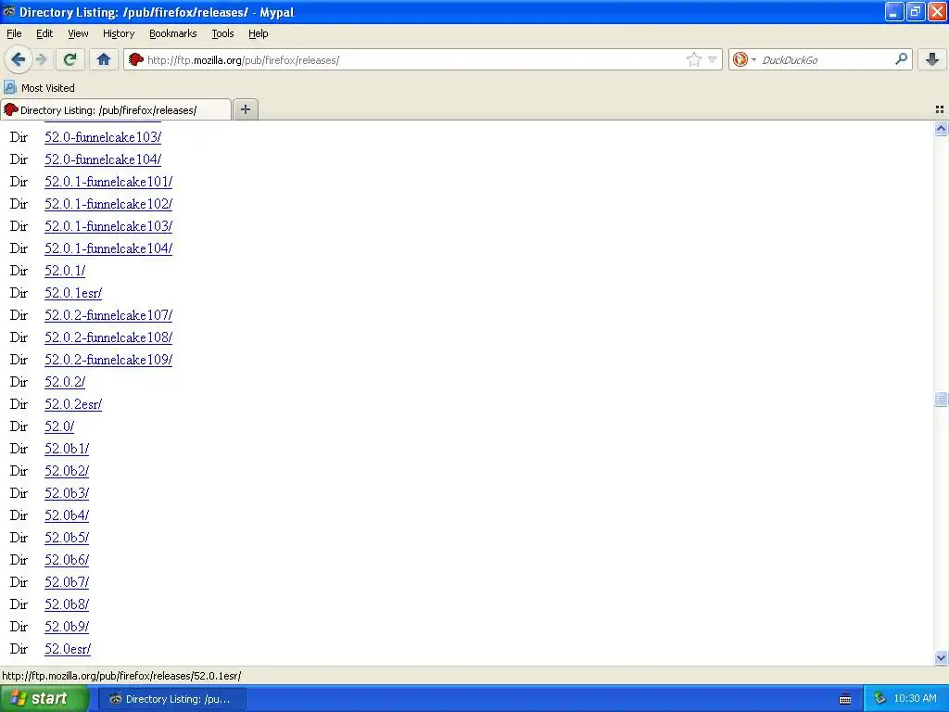Open the 52.0b2/ directory link
The height and width of the screenshot is (712, 949).
coord(67,471)
